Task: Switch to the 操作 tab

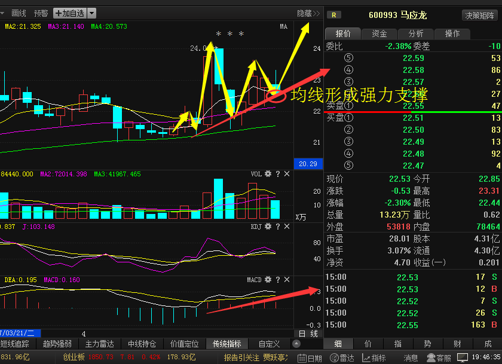Action: [x=452, y=33]
